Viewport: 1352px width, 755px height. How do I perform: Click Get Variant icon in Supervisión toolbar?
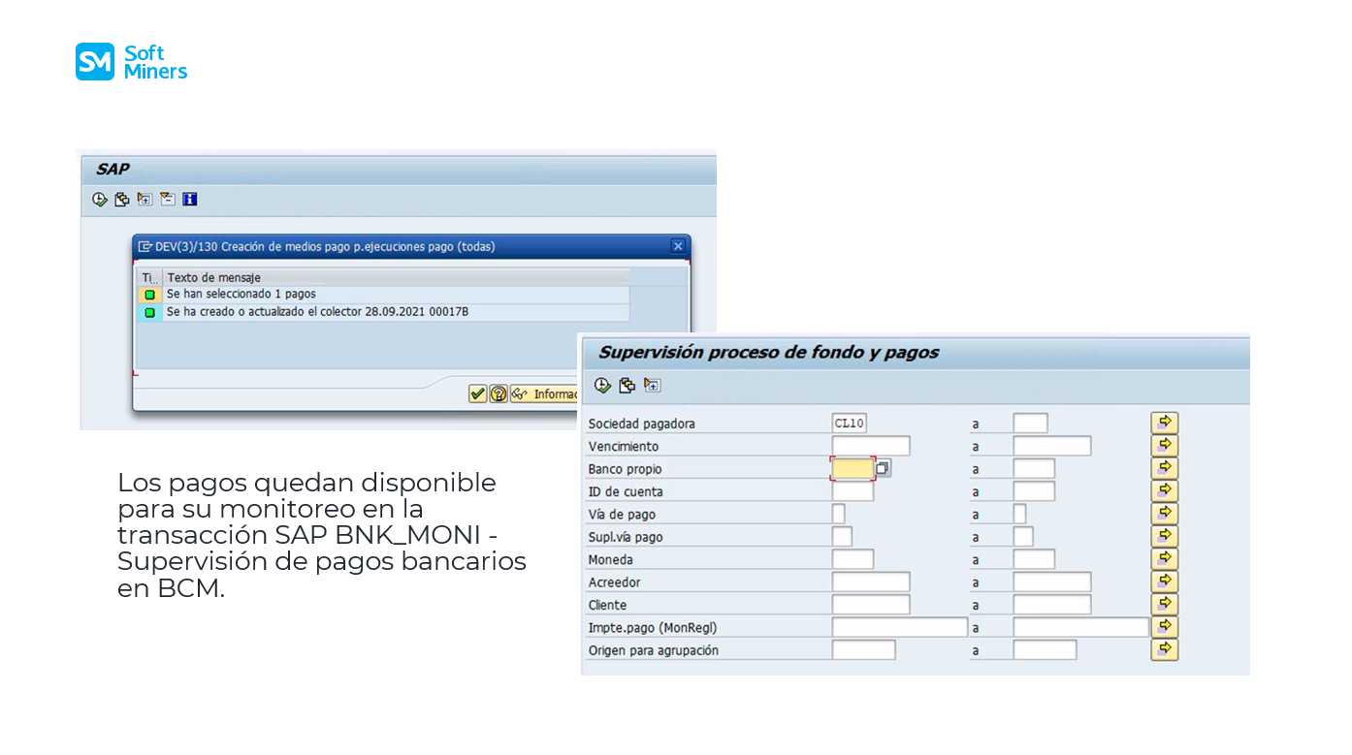tap(627, 386)
